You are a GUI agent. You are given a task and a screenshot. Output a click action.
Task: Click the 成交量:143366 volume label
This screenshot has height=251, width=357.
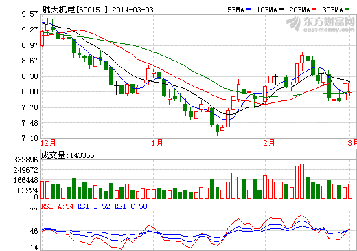[67, 155]
